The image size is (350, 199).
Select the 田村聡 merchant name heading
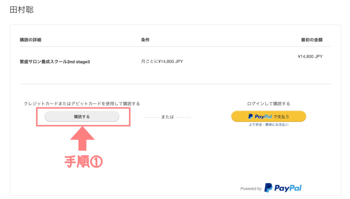point(22,10)
